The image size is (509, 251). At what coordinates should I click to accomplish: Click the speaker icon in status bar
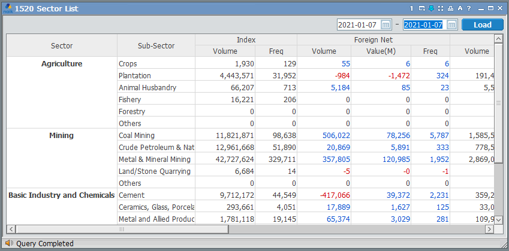coord(8,243)
